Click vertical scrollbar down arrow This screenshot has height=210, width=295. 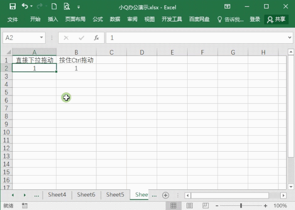click(x=291, y=187)
